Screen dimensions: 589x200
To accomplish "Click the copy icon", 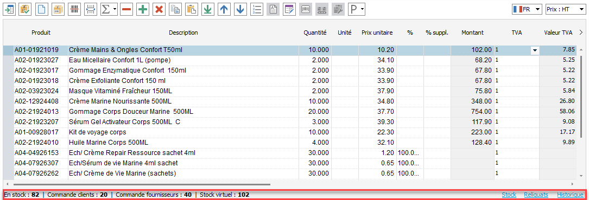I will coord(175,9).
